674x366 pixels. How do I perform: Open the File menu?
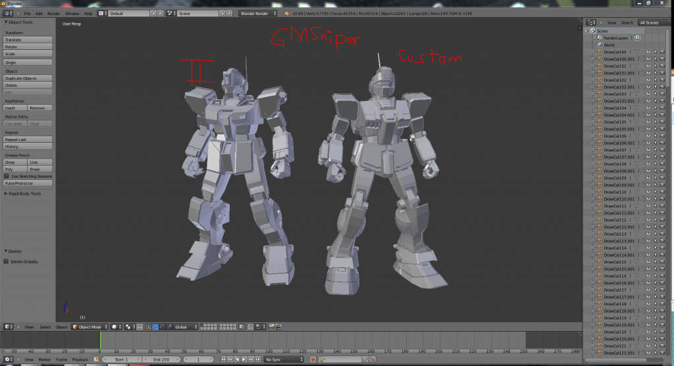click(27, 13)
